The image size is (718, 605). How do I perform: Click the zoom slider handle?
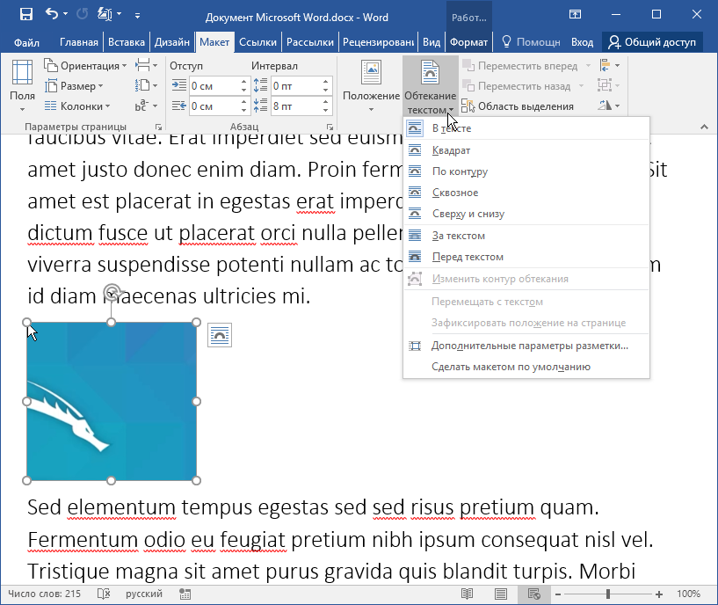(x=607, y=594)
